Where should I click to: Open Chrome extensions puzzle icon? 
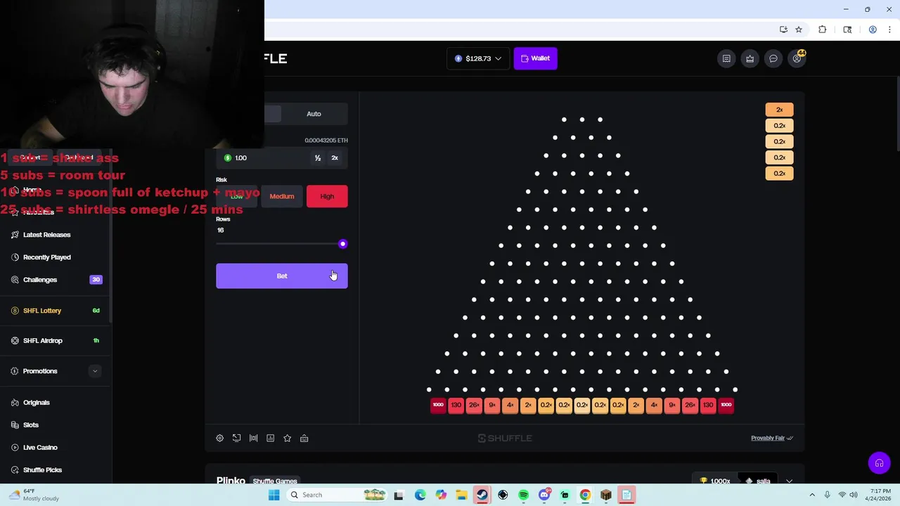click(822, 30)
